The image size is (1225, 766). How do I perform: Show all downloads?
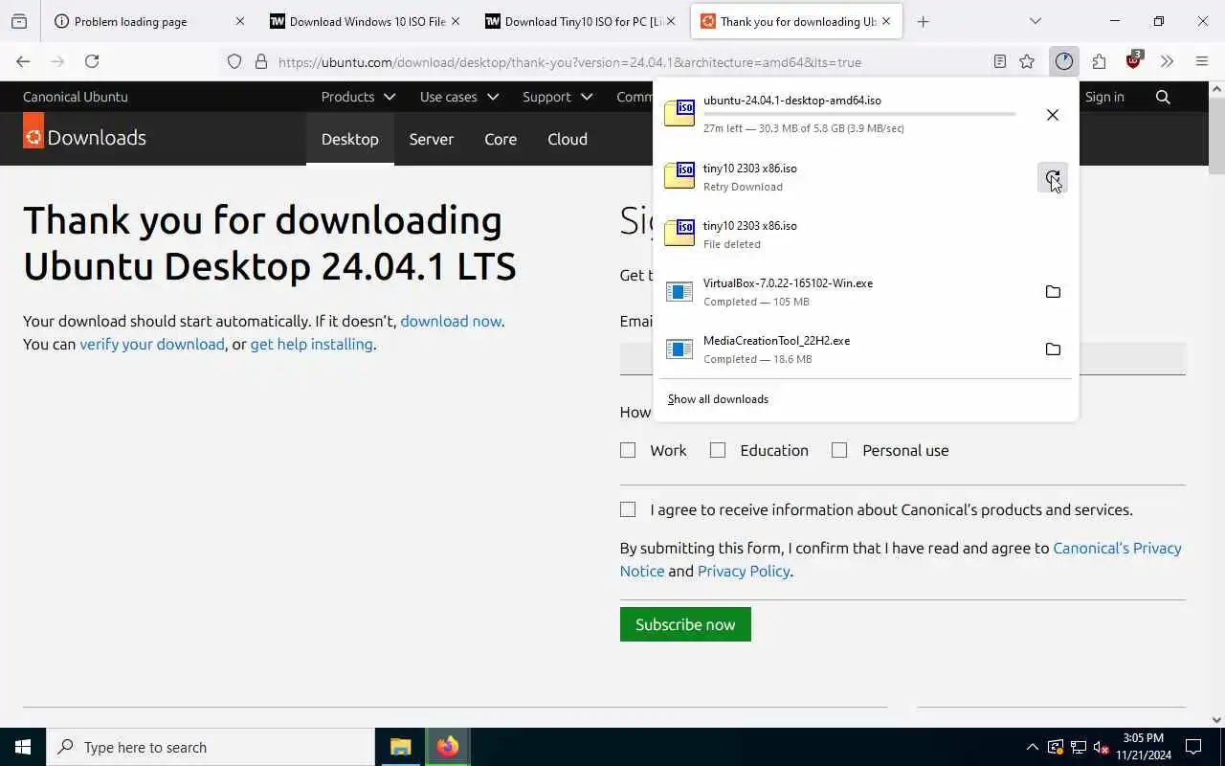pyautogui.click(x=718, y=399)
